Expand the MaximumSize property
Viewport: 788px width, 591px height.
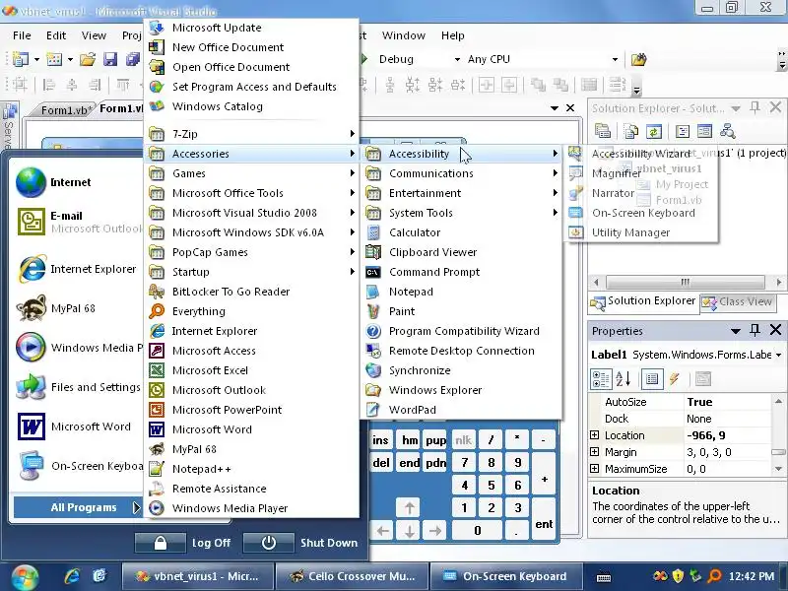tap(595, 469)
